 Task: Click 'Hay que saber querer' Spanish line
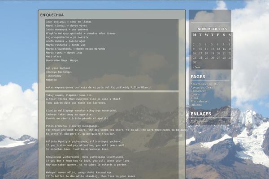(87, 165)
